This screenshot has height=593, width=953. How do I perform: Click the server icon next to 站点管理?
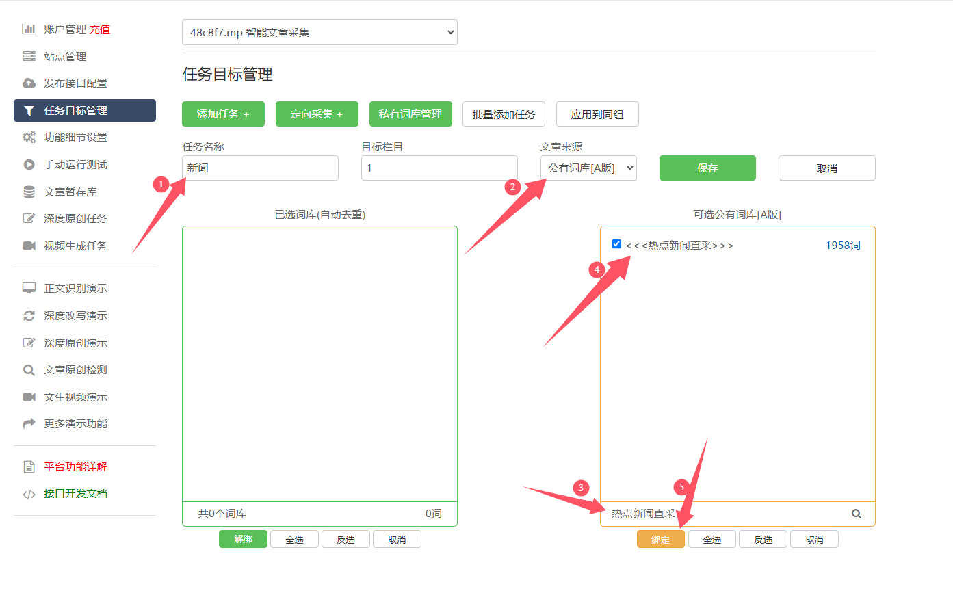point(29,56)
